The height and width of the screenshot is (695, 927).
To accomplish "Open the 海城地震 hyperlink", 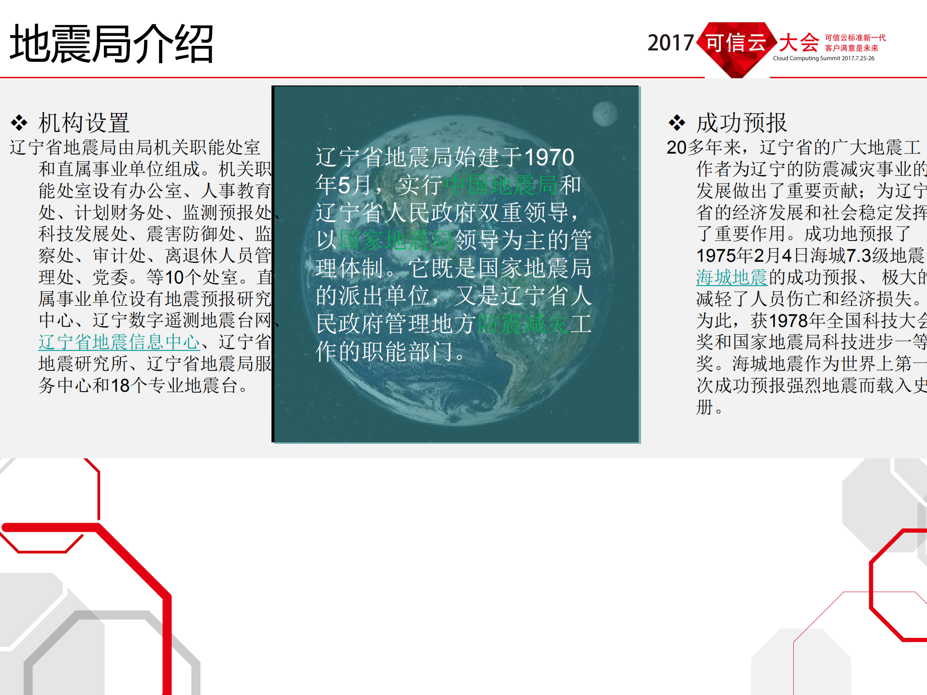I will click(730, 278).
